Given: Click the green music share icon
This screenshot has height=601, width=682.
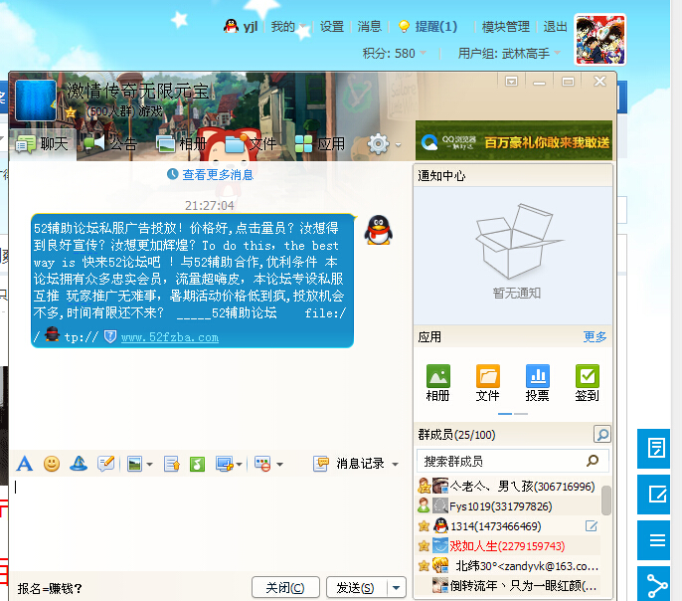Looking at the screenshot, I should 197,464.
